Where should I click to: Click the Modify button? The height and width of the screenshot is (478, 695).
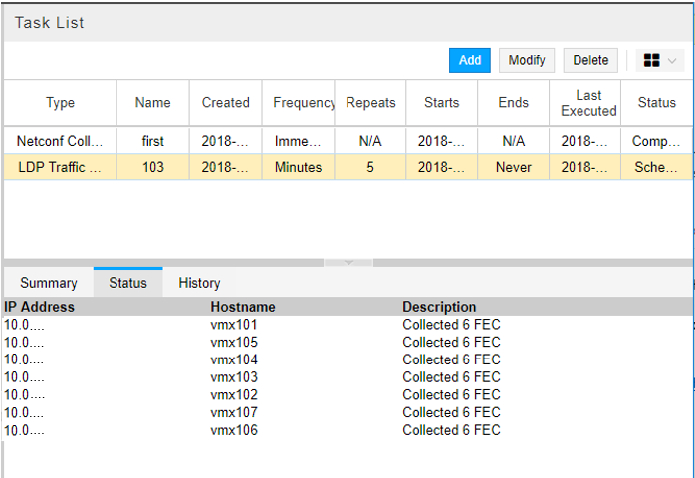(527, 60)
